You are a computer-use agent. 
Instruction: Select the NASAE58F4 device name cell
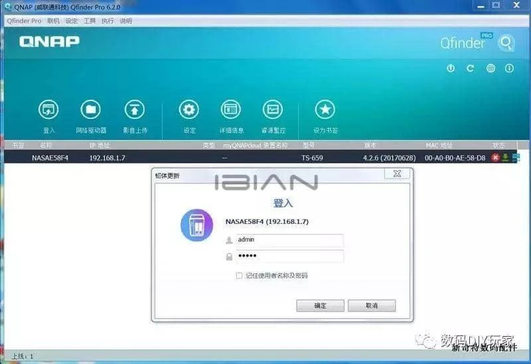(x=50, y=158)
